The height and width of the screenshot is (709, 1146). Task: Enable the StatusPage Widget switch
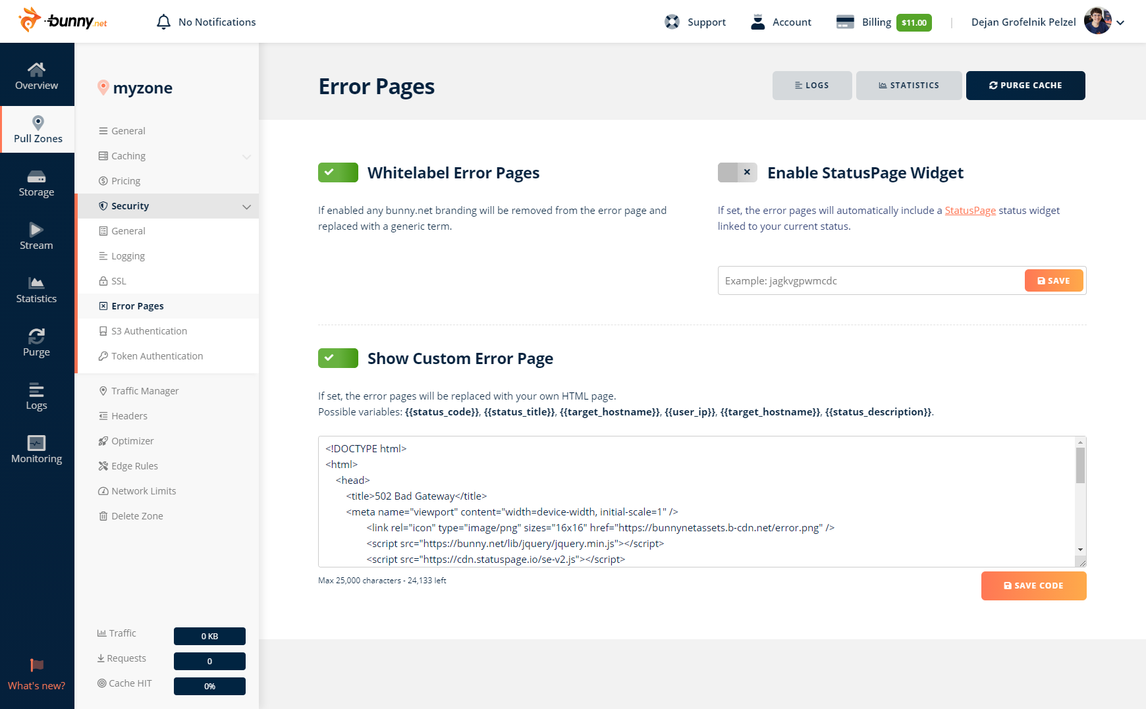pos(738,172)
